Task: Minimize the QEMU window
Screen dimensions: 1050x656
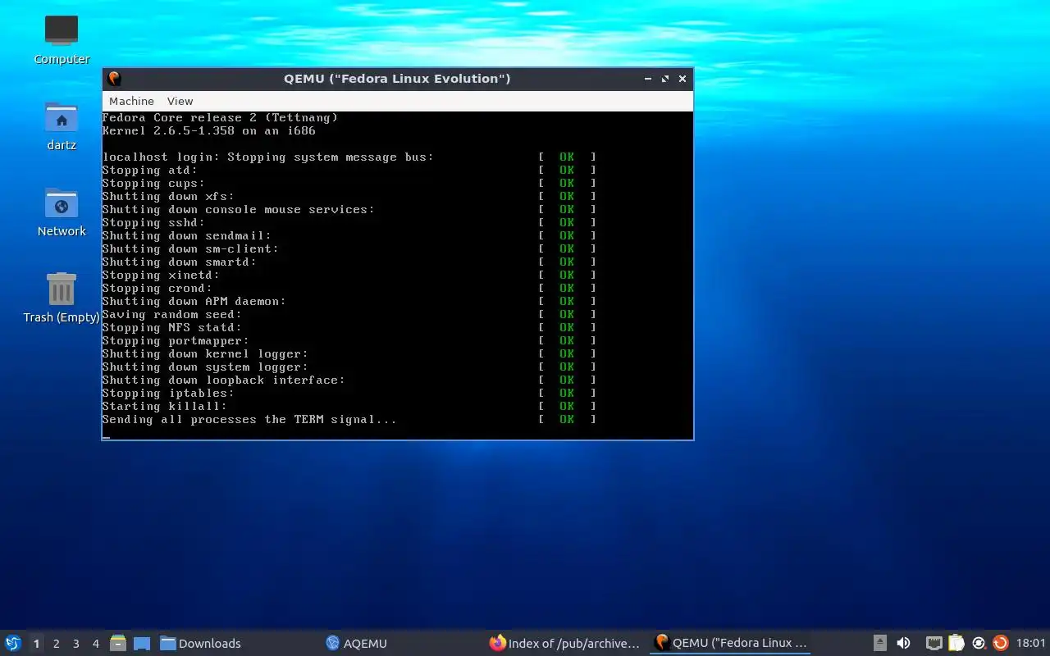Action: pos(648,79)
